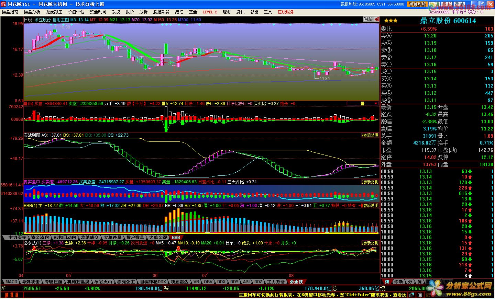The height and width of the screenshot is (299, 495).
Task: Switch to the OBV indicator tab
Action: (x=208, y=282)
